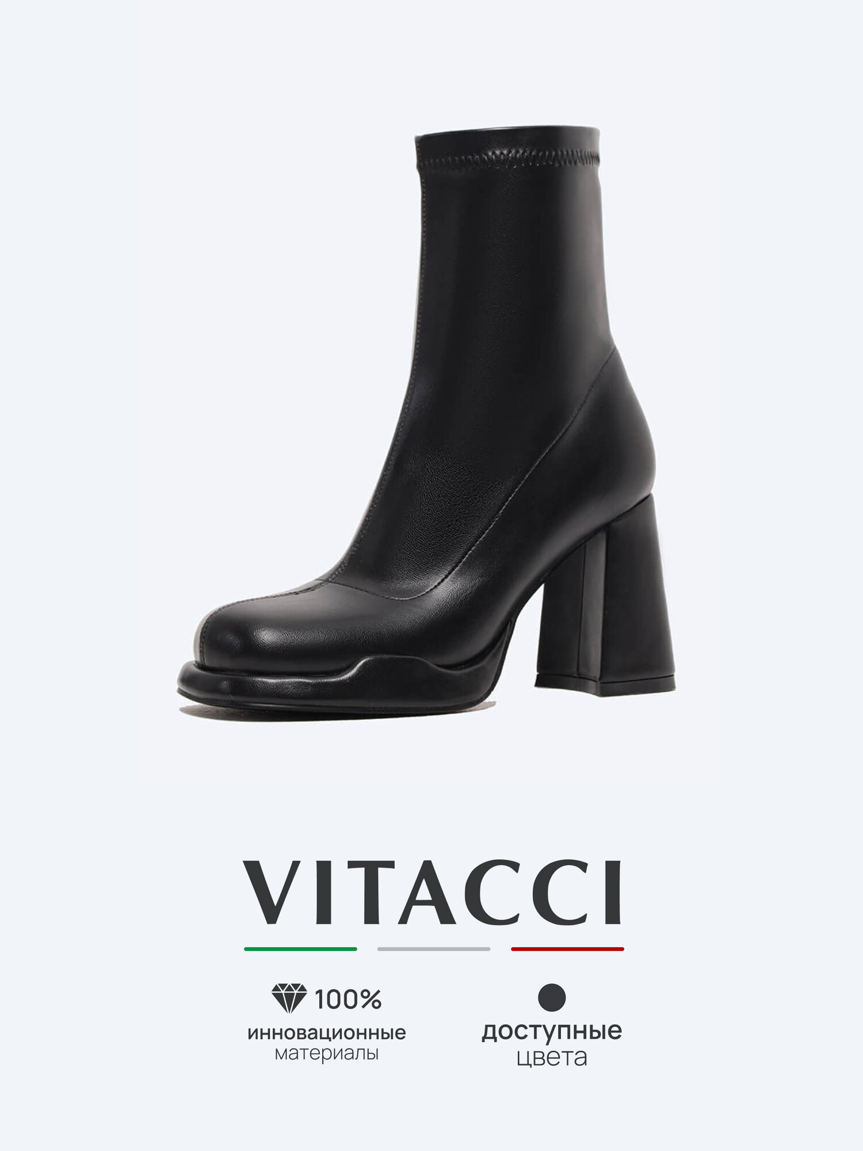The height and width of the screenshot is (1151, 863).
Task: Click the gray line under the logo
Action: tap(434, 949)
